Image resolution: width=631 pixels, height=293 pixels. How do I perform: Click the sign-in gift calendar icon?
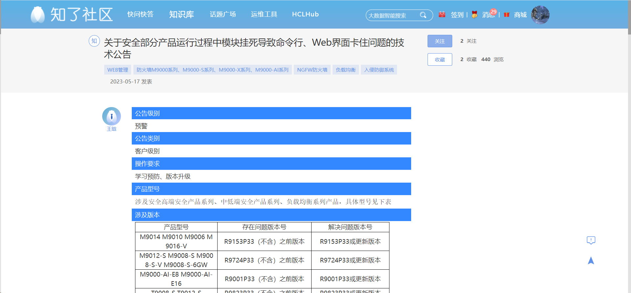point(442,14)
